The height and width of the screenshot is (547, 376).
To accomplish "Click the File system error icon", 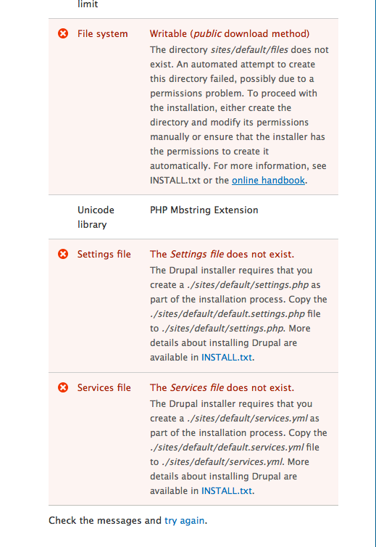I will coord(63,33).
